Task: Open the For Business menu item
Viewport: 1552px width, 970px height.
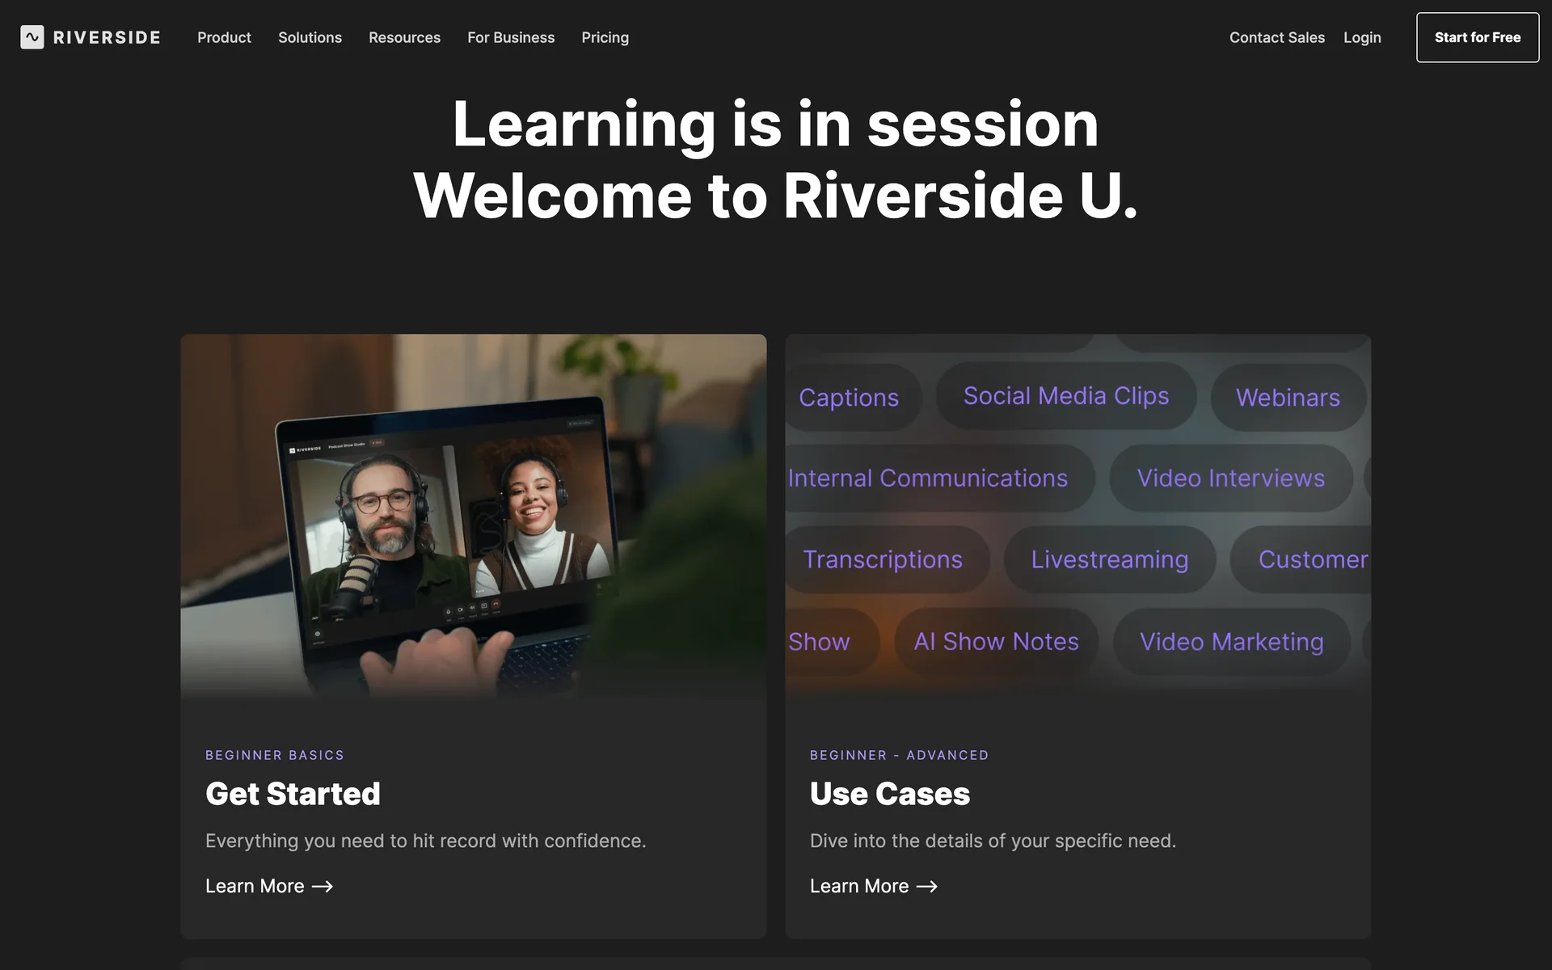Action: tap(511, 37)
